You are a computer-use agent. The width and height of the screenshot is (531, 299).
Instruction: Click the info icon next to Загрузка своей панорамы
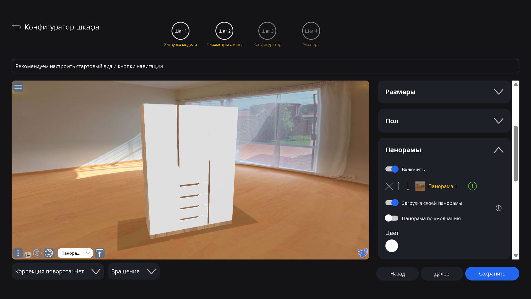(499, 208)
